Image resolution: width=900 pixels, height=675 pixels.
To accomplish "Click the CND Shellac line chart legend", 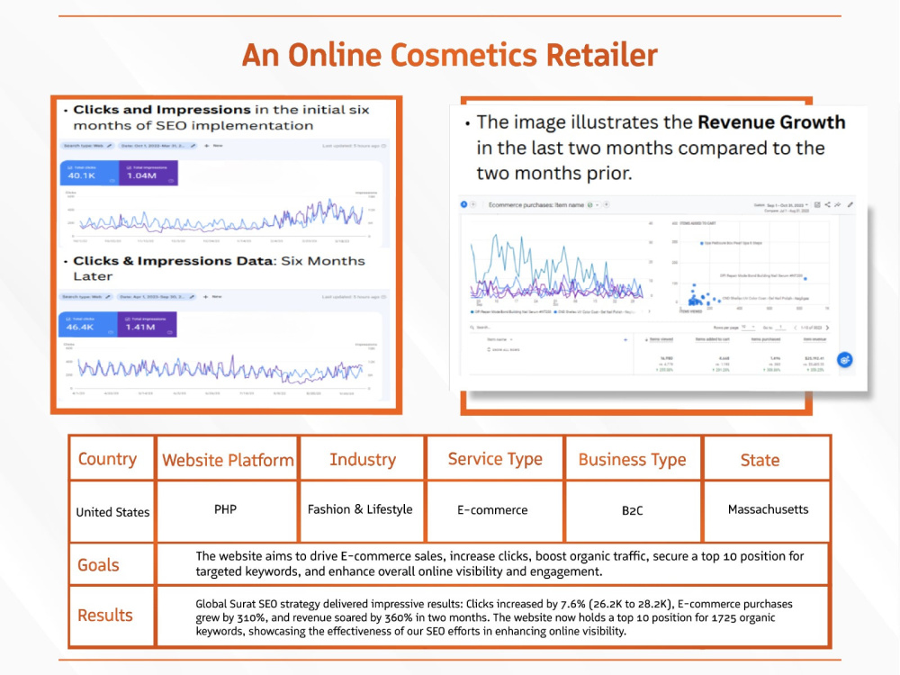I will (x=597, y=311).
